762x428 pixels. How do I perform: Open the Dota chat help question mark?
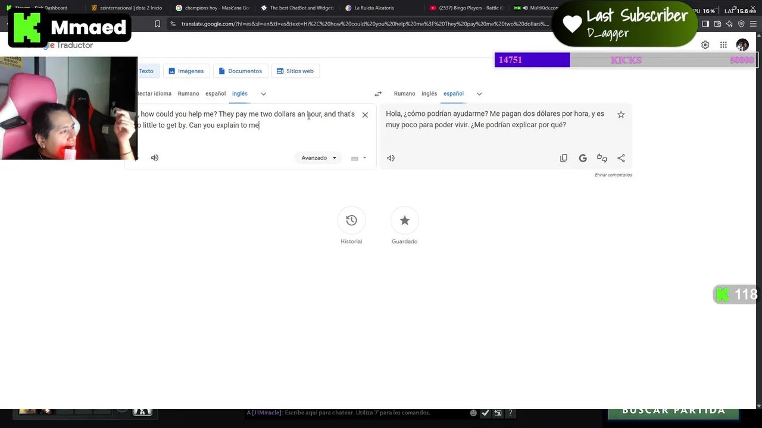click(x=510, y=413)
